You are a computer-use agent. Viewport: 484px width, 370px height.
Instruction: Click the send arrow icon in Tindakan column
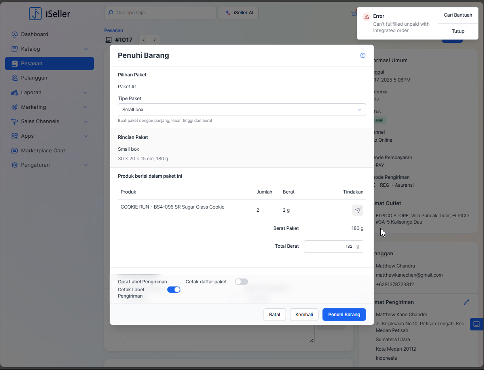357,210
